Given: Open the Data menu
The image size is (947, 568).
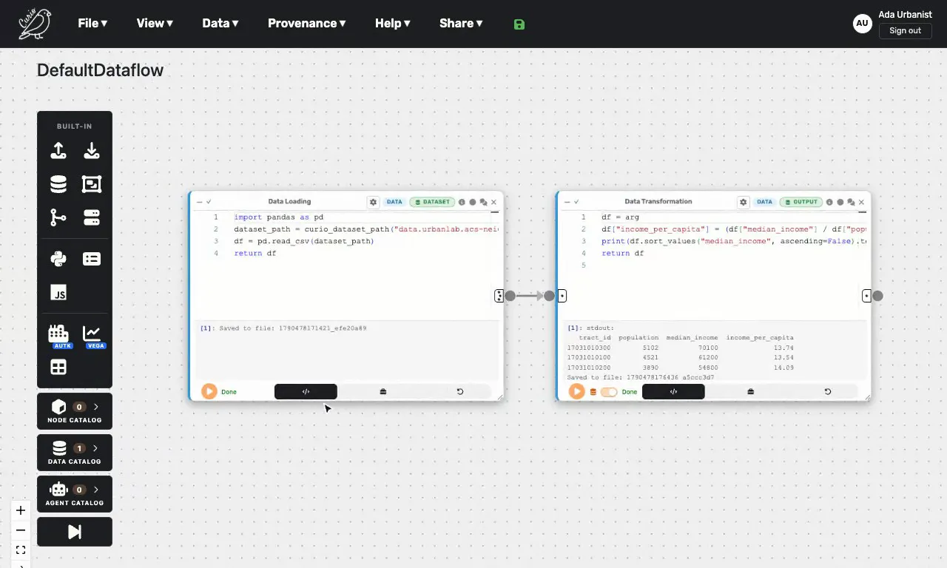Looking at the screenshot, I should 220,24.
